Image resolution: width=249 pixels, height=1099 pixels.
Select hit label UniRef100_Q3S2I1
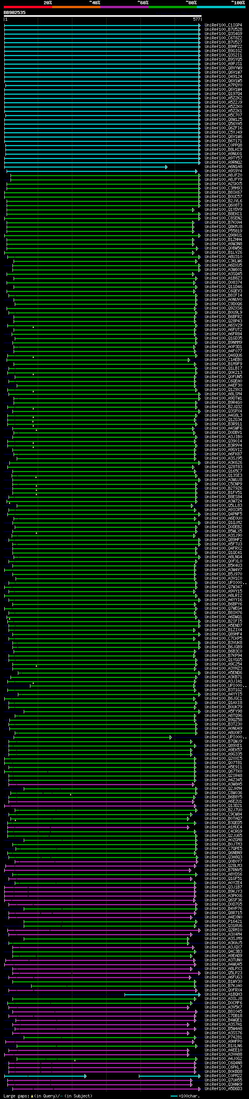[x=223, y=55]
